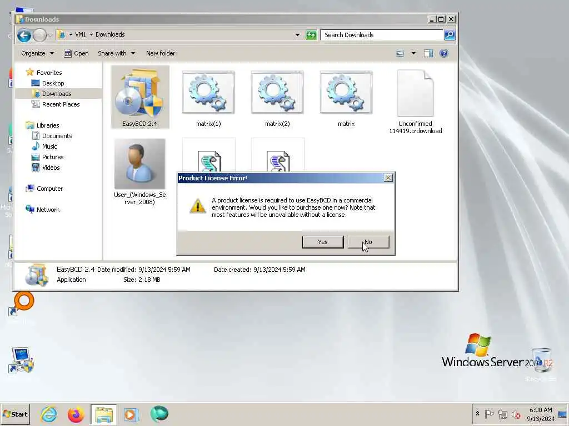Toggle the preview pane button
Viewport: 569px width, 426px height.
tap(428, 53)
